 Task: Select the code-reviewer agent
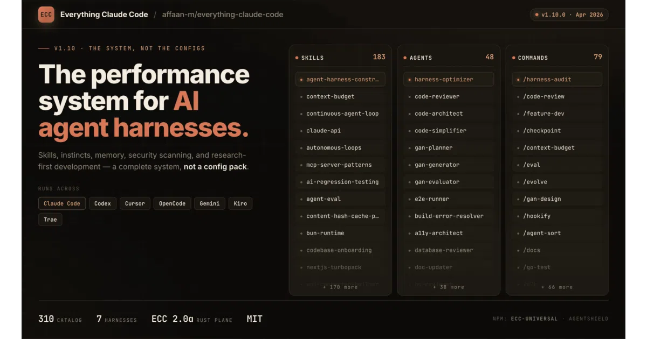tap(449, 97)
